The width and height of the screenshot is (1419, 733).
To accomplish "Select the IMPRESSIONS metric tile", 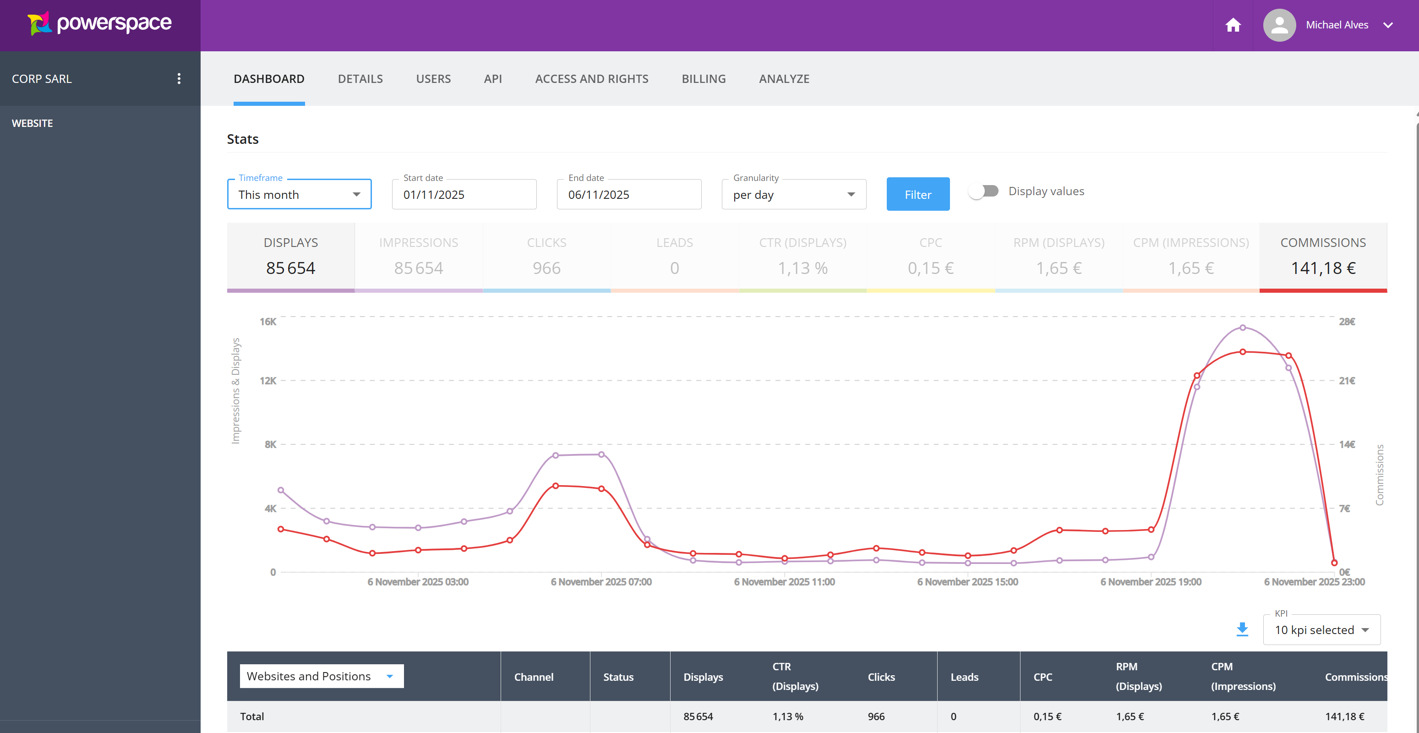I will pos(419,256).
